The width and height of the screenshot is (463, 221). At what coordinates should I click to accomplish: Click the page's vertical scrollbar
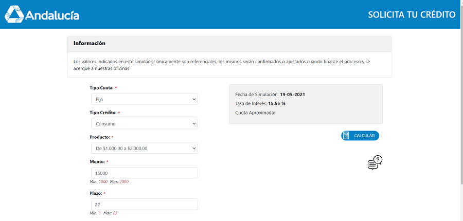pyautogui.click(x=460, y=103)
